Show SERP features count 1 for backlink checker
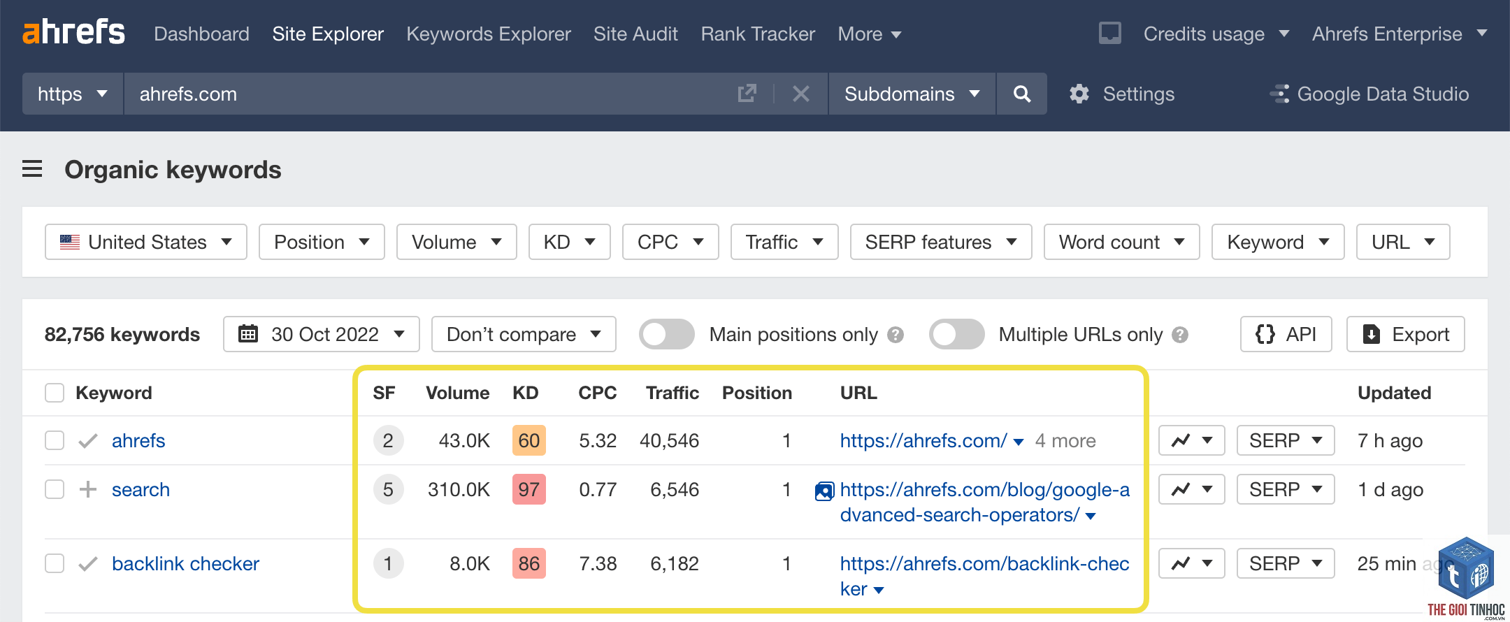The height and width of the screenshot is (622, 1510). click(388, 563)
